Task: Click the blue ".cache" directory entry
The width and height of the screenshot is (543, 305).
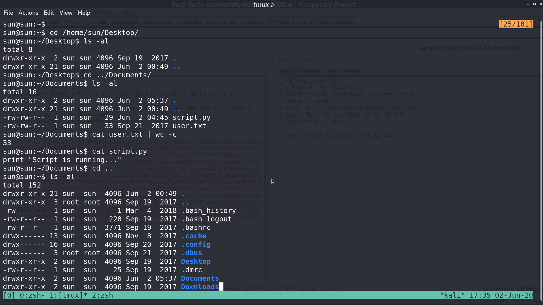Action: pyautogui.click(x=194, y=236)
